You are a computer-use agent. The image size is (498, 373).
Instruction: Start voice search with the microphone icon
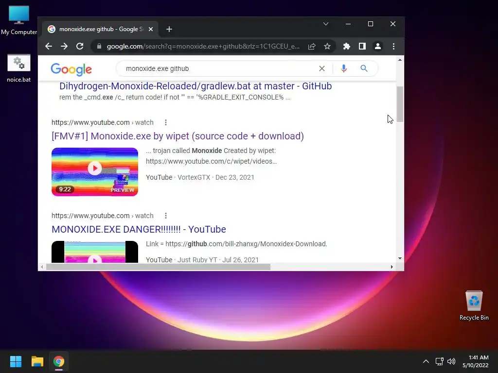coord(344,68)
